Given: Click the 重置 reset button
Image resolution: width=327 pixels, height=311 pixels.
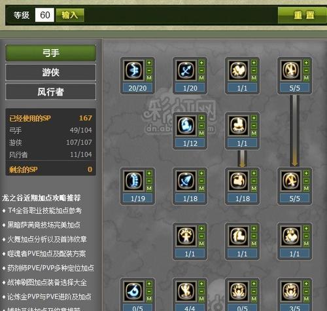Looking at the screenshot, I should pyautogui.click(x=303, y=15).
